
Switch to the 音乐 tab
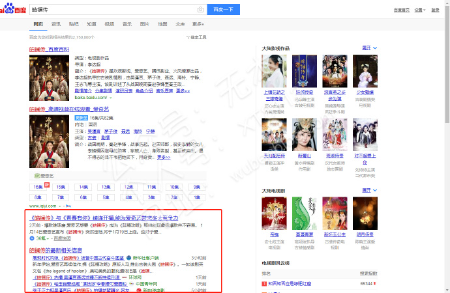[127, 24]
